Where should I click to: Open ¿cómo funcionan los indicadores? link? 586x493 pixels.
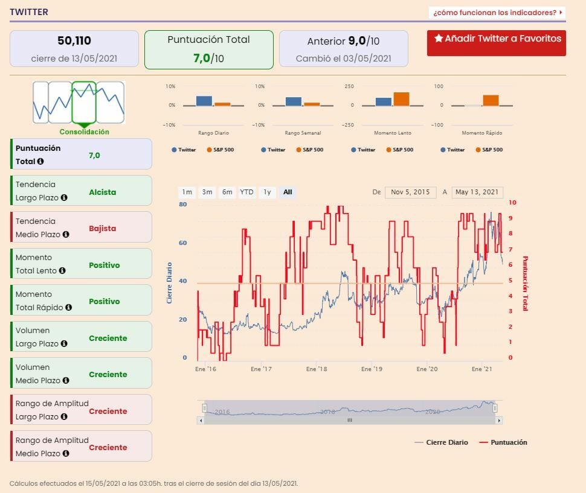497,13
